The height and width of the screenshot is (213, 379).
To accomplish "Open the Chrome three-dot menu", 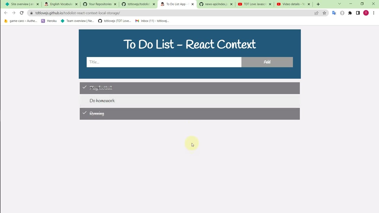I will click(x=374, y=13).
